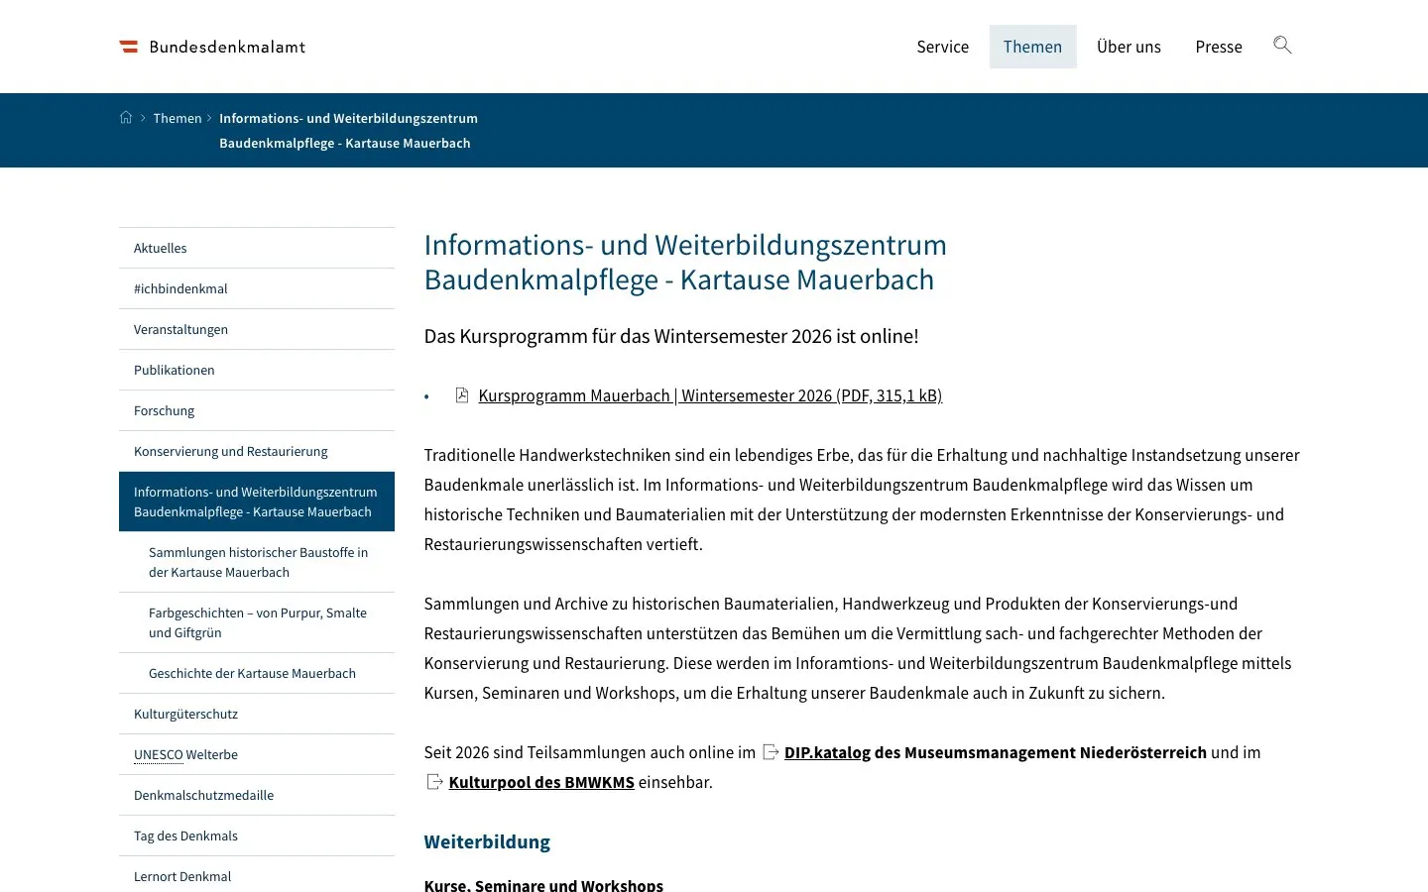This screenshot has width=1428, height=892.
Task: Open Veranstaltungen in the sidebar
Action: [x=257, y=329]
